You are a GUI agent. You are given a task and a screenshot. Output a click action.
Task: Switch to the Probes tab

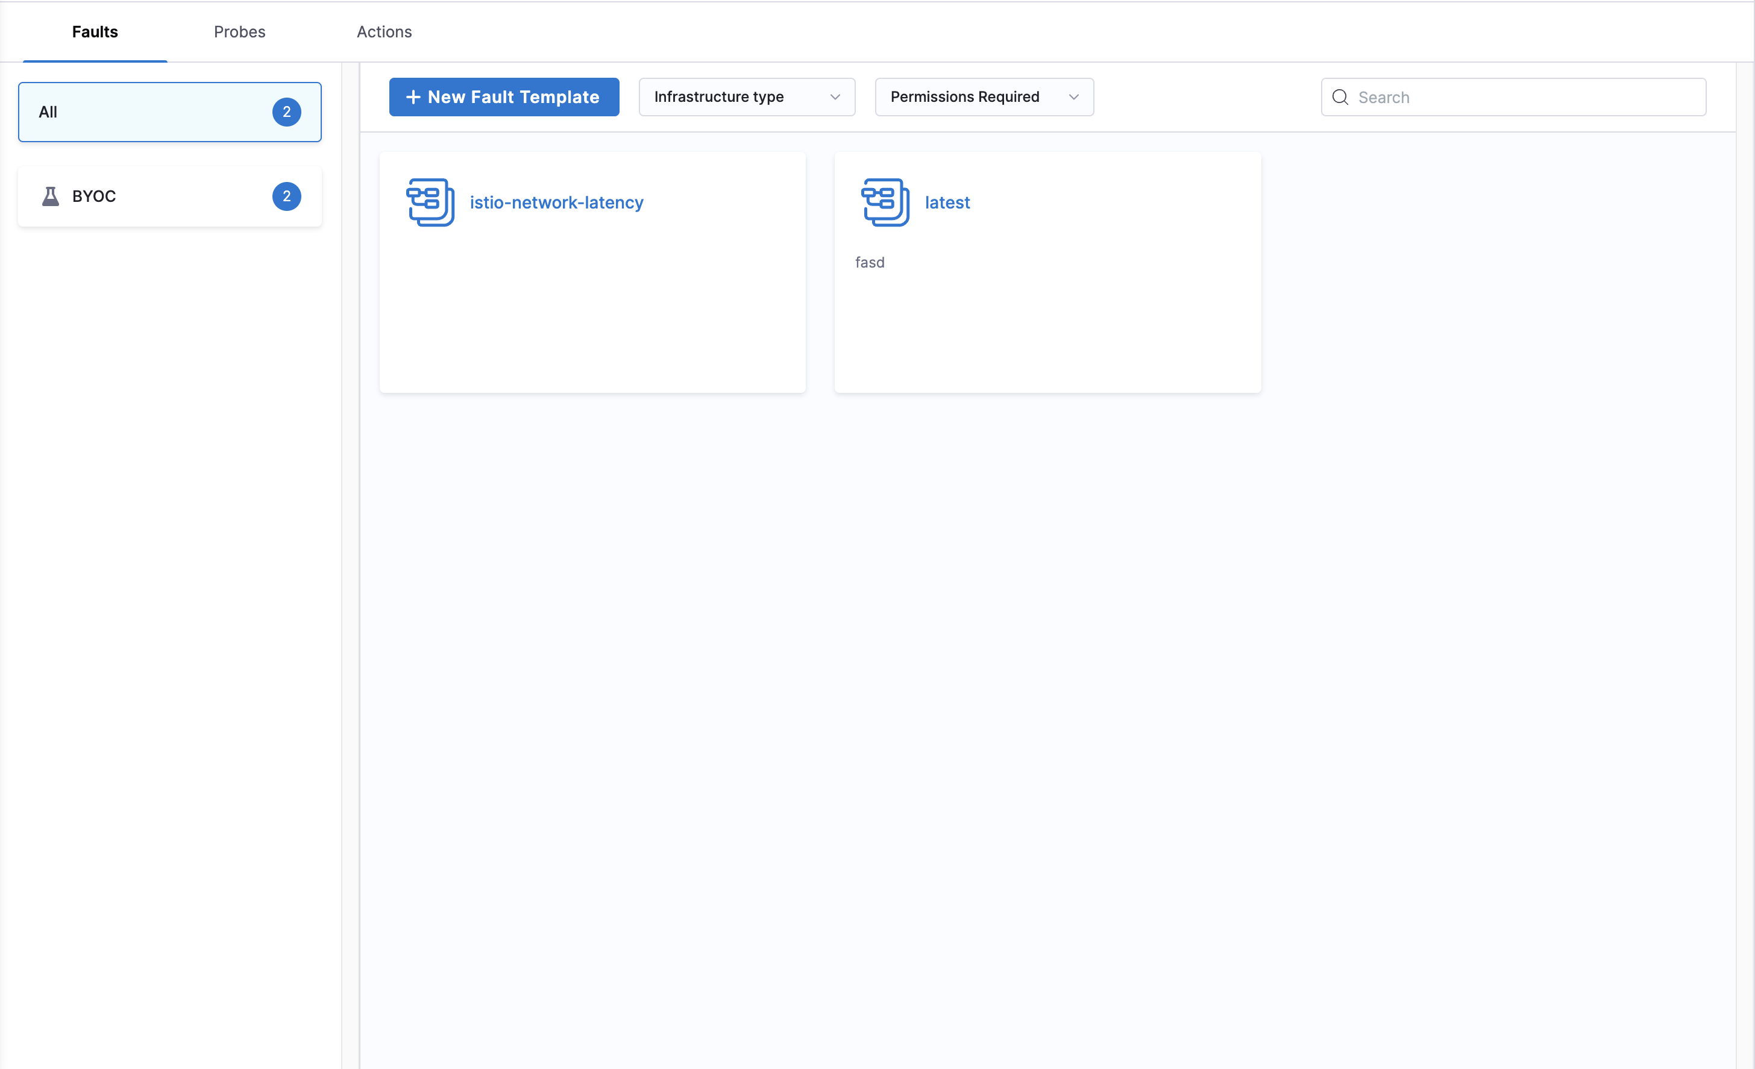[239, 32]
